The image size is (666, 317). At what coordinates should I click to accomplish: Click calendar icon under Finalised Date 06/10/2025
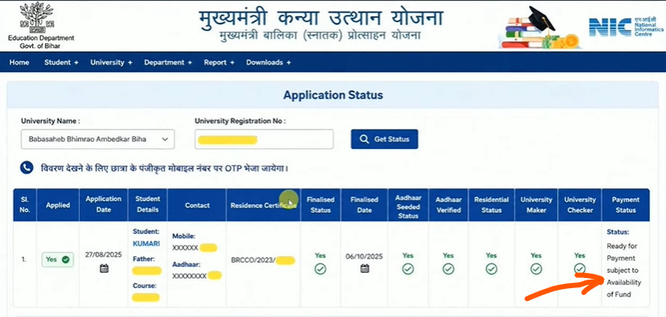click(364, 268)
